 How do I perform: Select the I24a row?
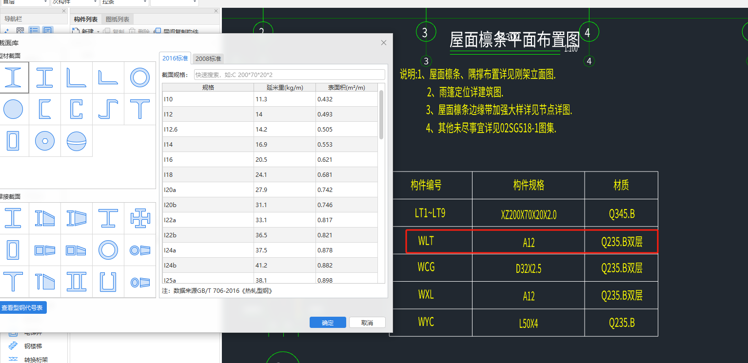270,250
